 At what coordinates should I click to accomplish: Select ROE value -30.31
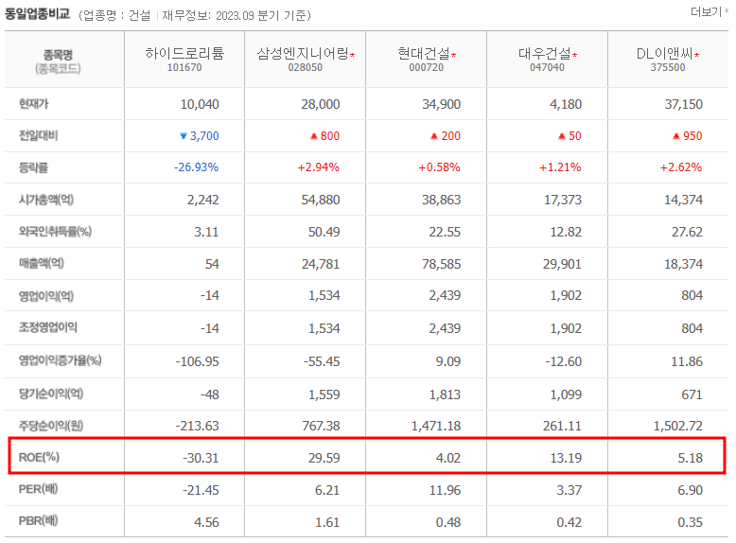[x=201, y=458]
